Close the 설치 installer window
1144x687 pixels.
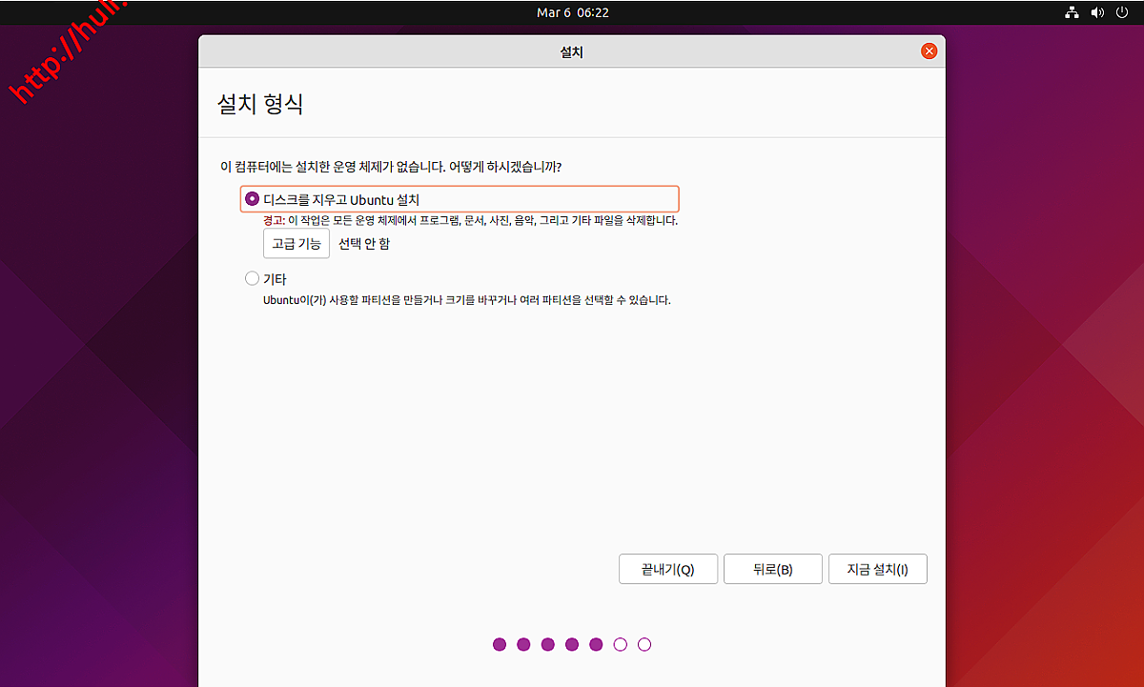coord(929,51)
